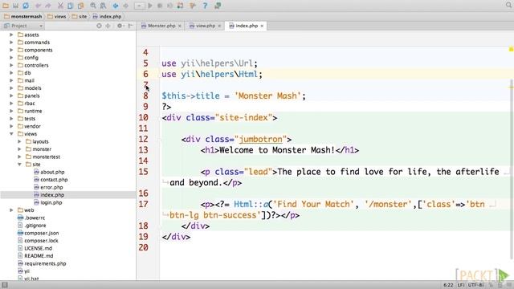Click the scroll from source target icon
Viewport: 514px width, 289px height.
click(x=99, y=26)
